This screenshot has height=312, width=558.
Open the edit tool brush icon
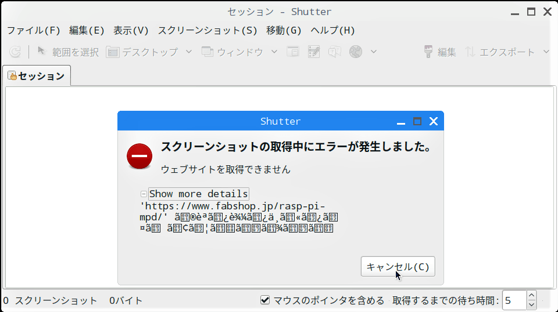pos(428,52)
